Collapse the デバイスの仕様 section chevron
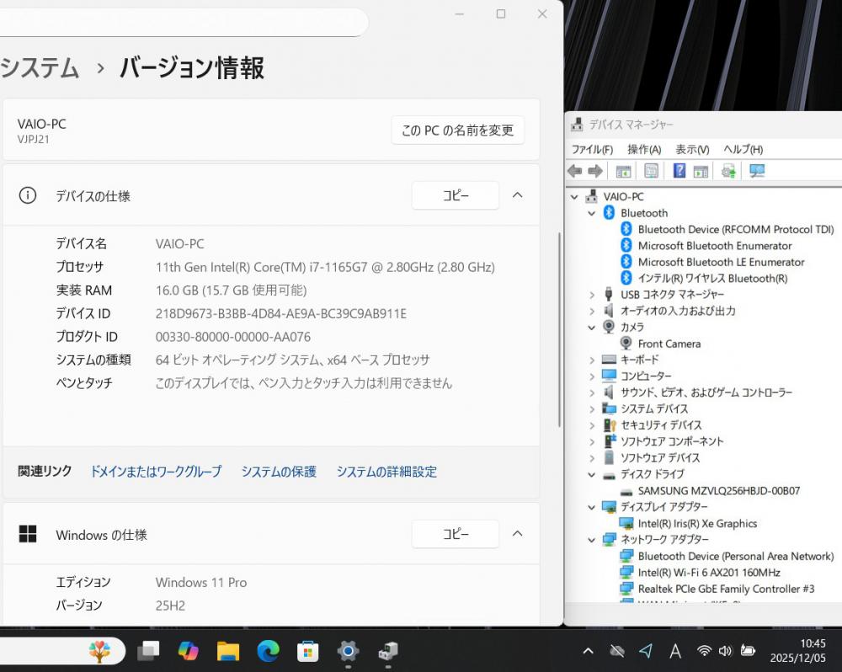 tap(518, 195)
